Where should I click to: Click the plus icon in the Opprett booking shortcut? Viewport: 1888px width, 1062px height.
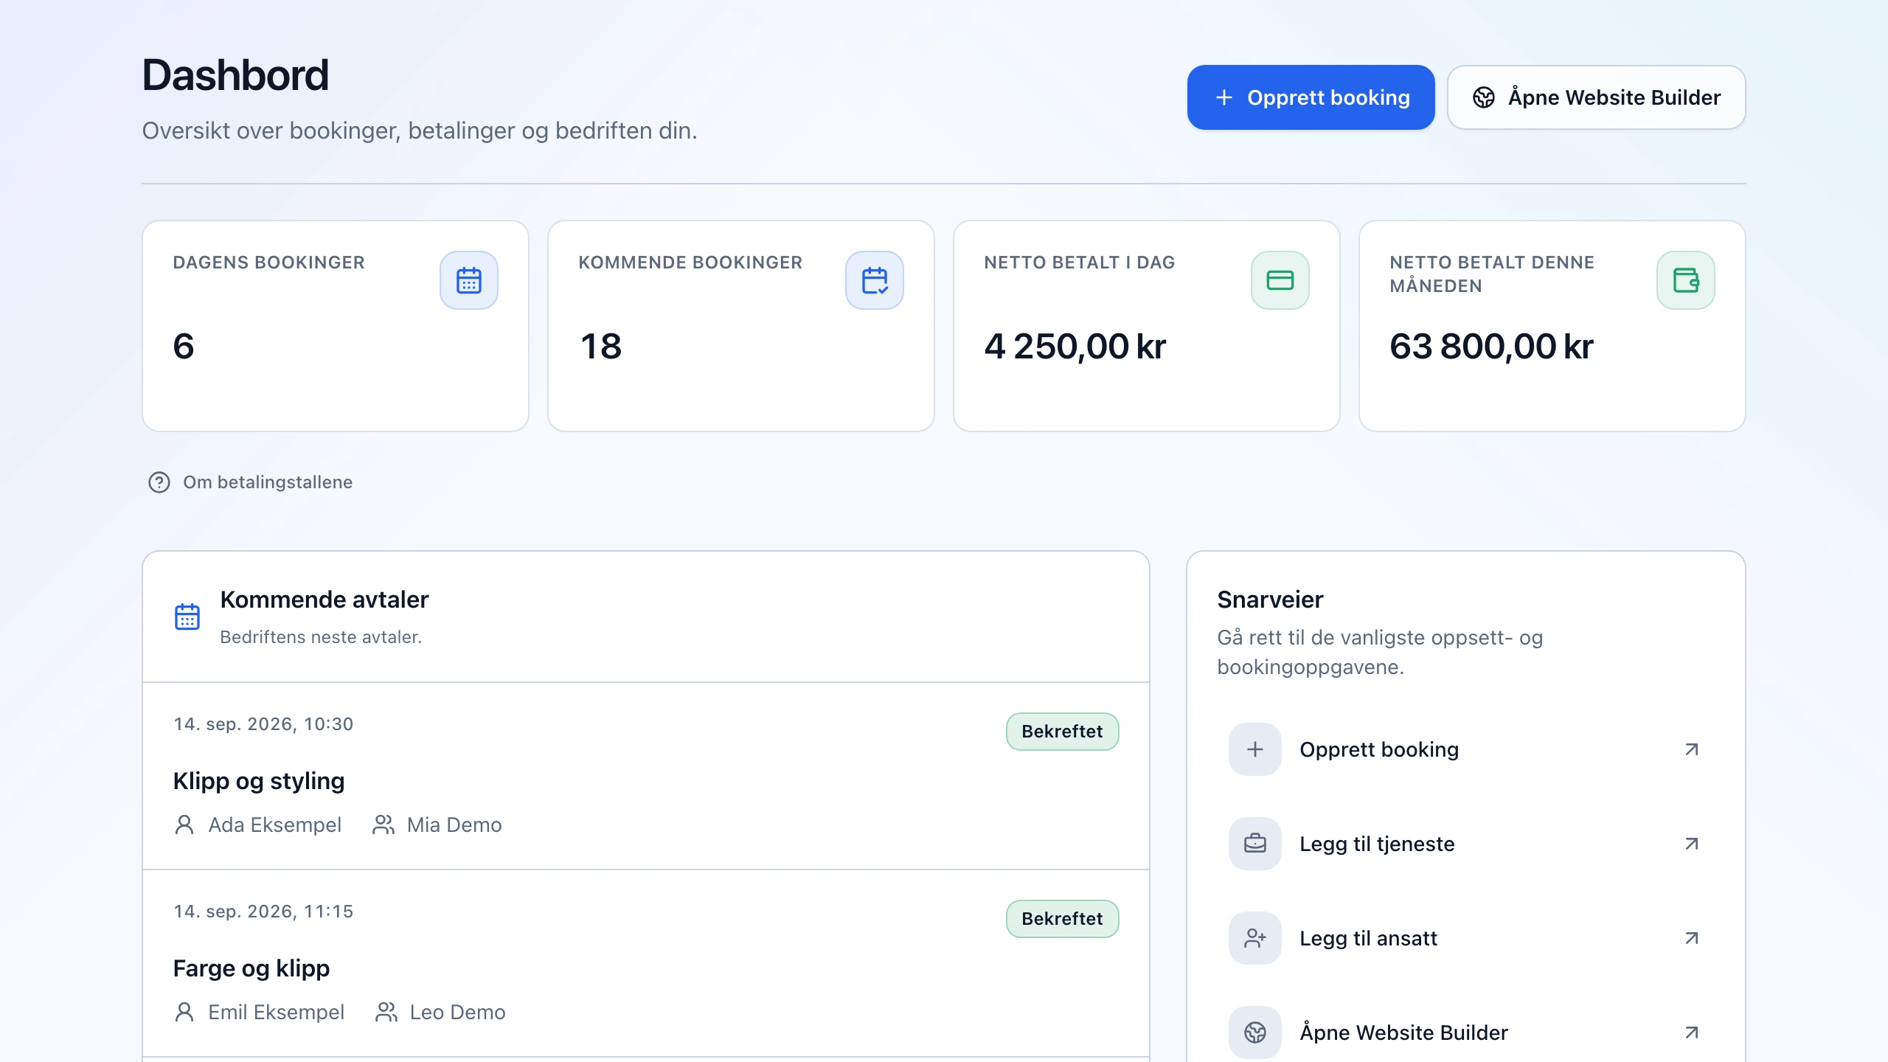pos(1255,749)
